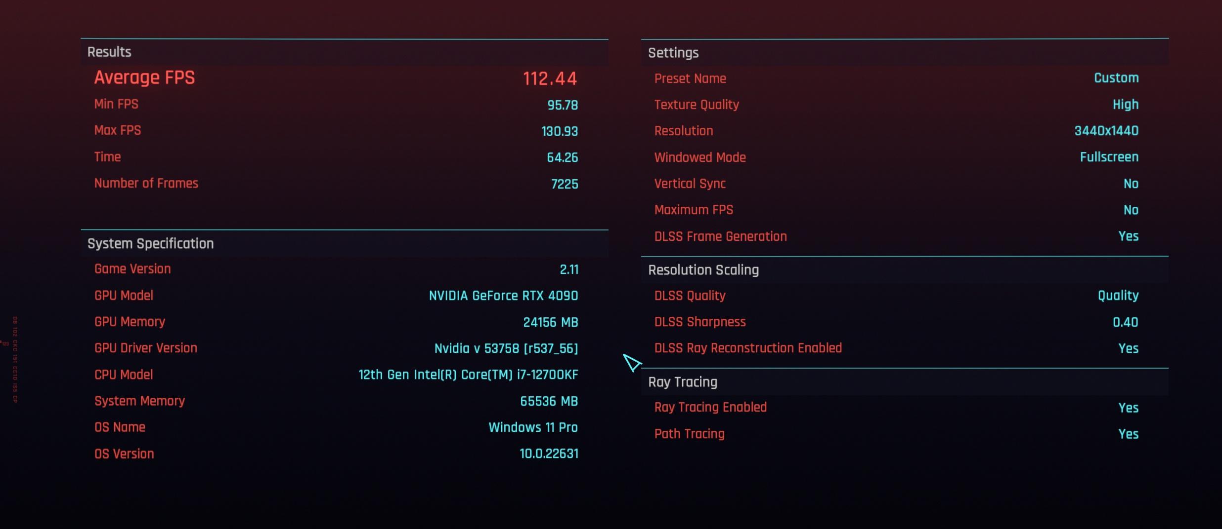Select the Custom preset name value
This screenshot has height=529, width=1222.
click(1116, 78)
